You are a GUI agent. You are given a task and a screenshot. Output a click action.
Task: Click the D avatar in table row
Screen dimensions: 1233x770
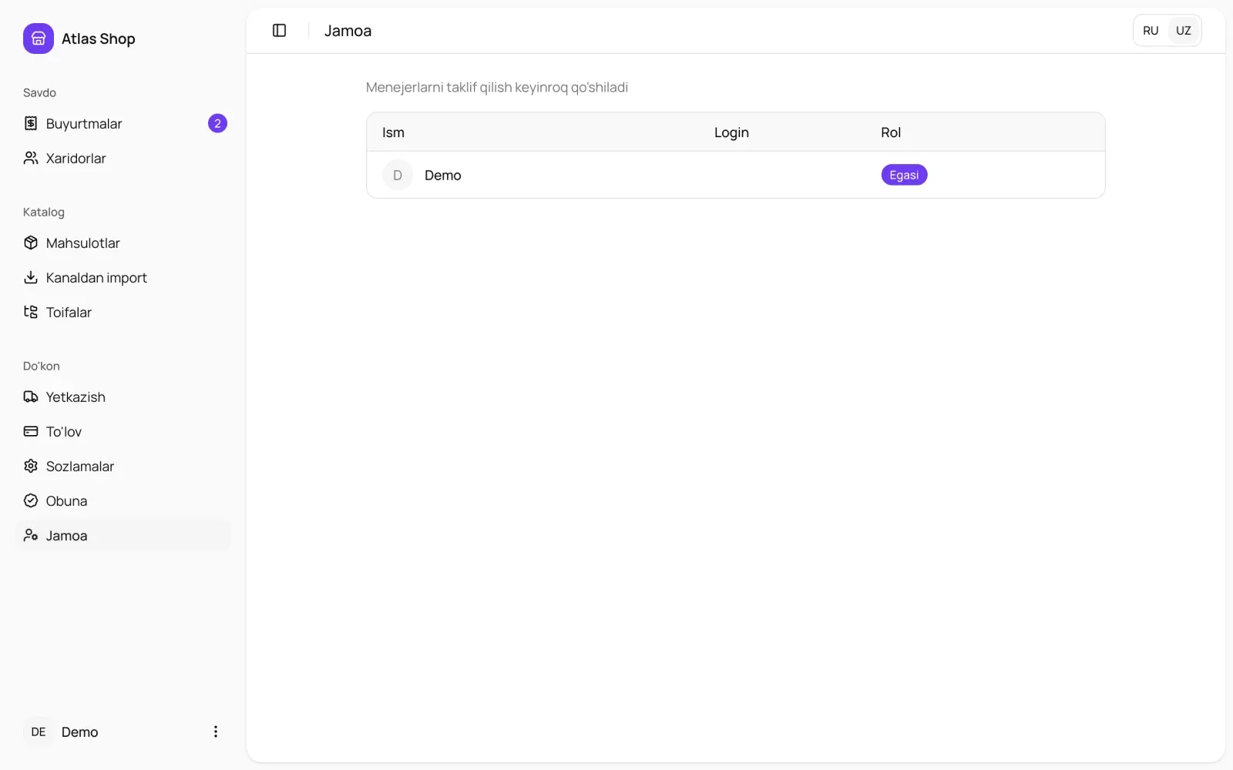[398, 175]
